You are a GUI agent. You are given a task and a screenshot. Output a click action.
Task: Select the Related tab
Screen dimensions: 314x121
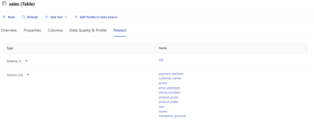point(120,30)
